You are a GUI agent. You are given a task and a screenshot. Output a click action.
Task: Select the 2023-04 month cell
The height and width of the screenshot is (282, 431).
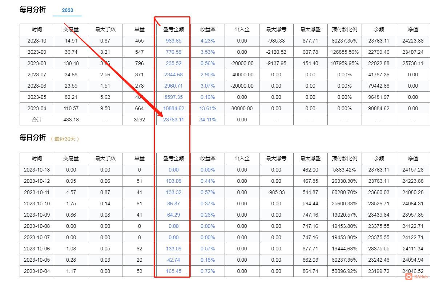[37, 108]
